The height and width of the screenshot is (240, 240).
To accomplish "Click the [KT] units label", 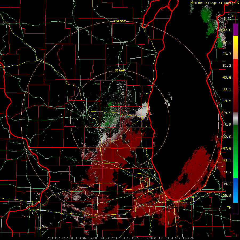I will click(228, 18).
